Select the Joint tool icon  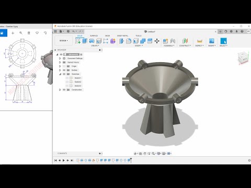click(x=173, y=41)
